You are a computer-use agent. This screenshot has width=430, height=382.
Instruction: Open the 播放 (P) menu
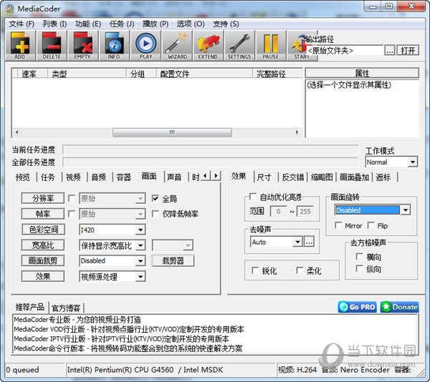click(x=156, y=24)
